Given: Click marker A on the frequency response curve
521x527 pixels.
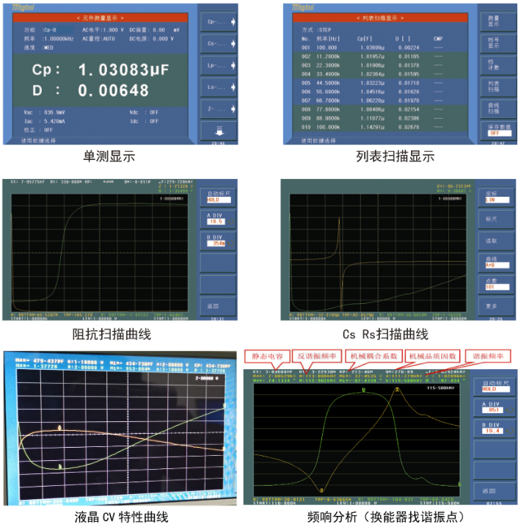Looking at the screenshot, I should 397,390.
